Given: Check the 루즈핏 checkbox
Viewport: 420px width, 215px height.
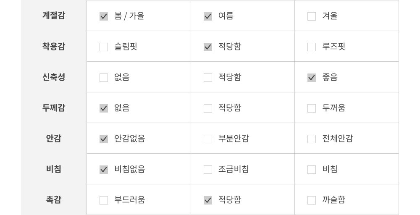Looking at the screenshot, I should [x=312, y=47].
